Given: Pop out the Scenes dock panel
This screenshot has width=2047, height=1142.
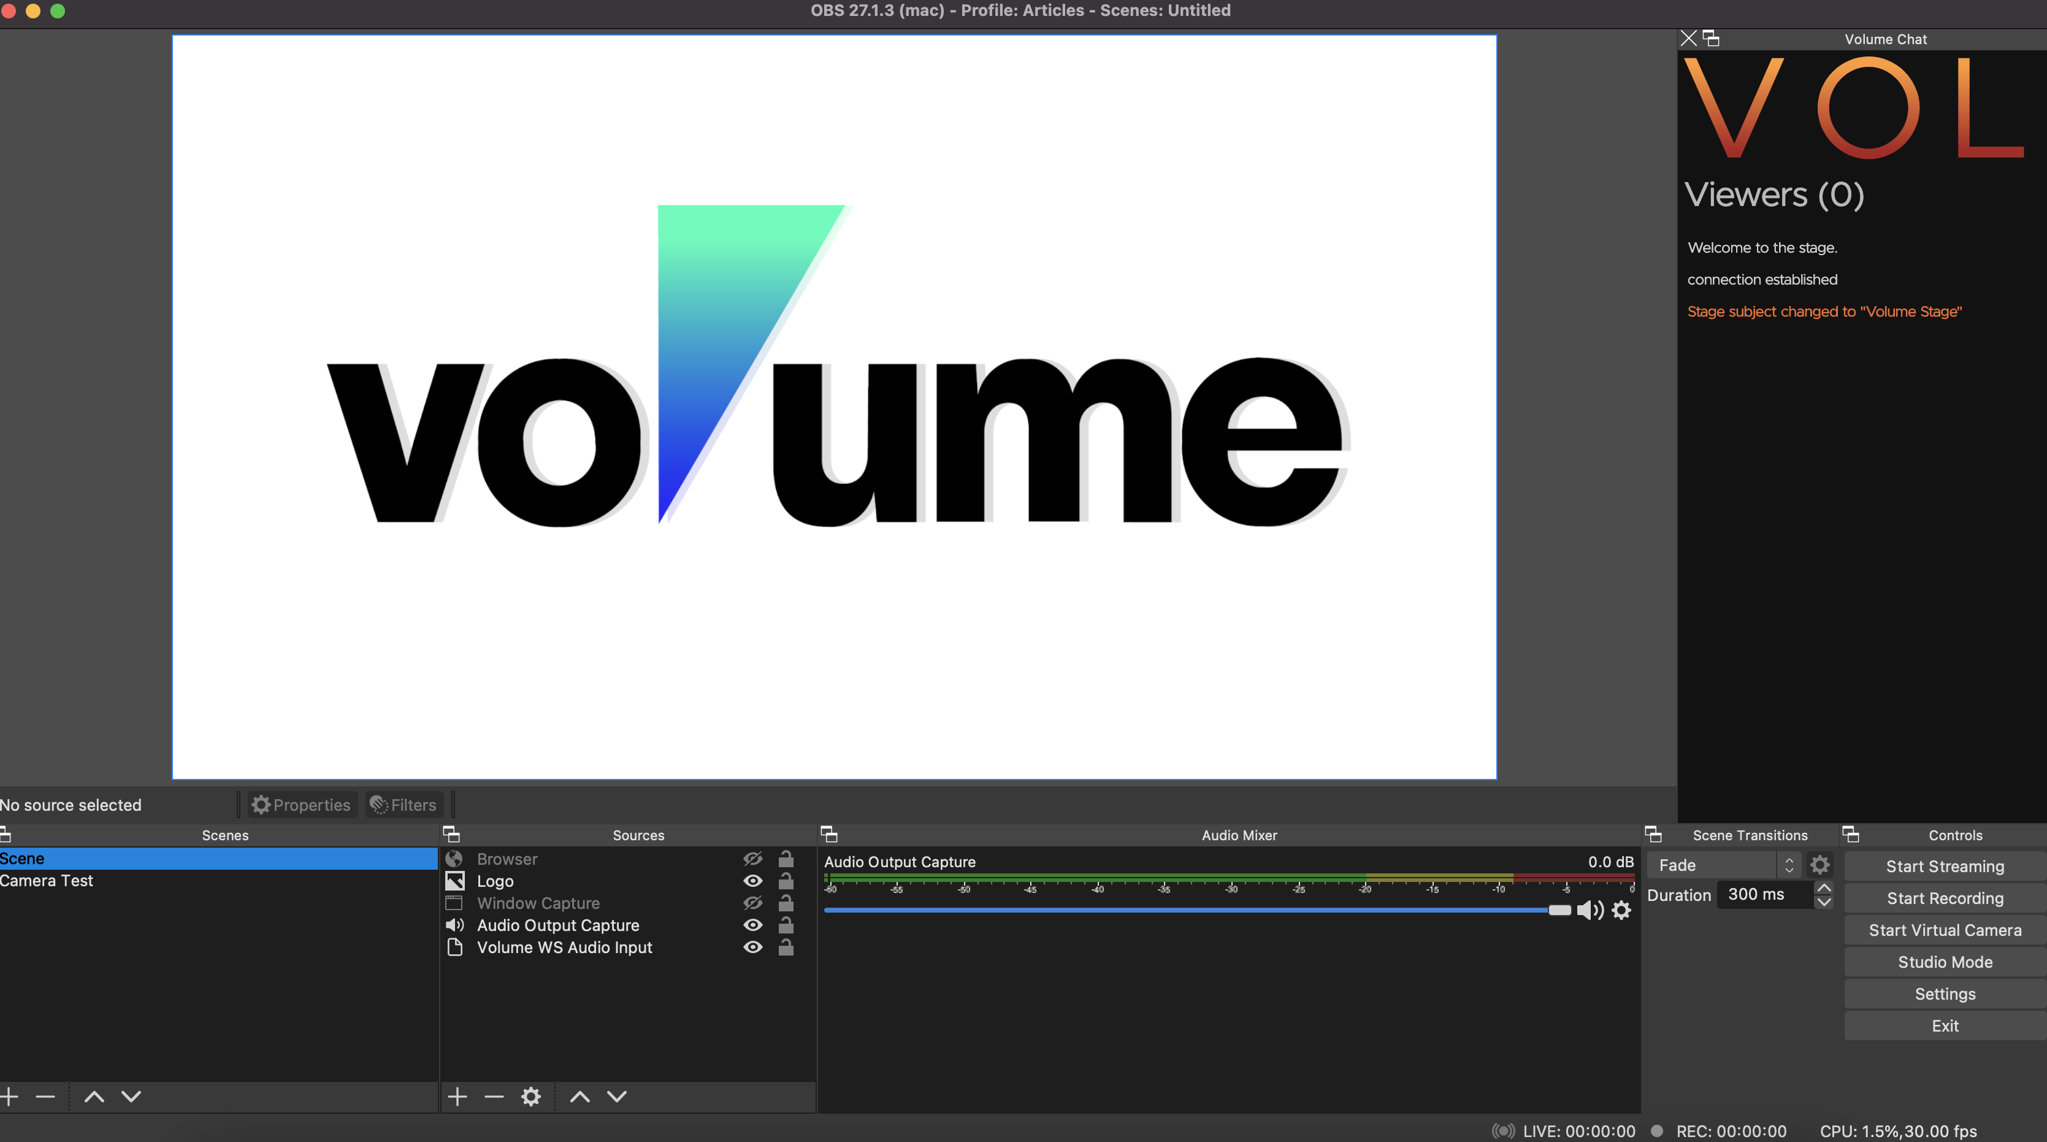Looking at the screenshot, I should pos(5,835).
